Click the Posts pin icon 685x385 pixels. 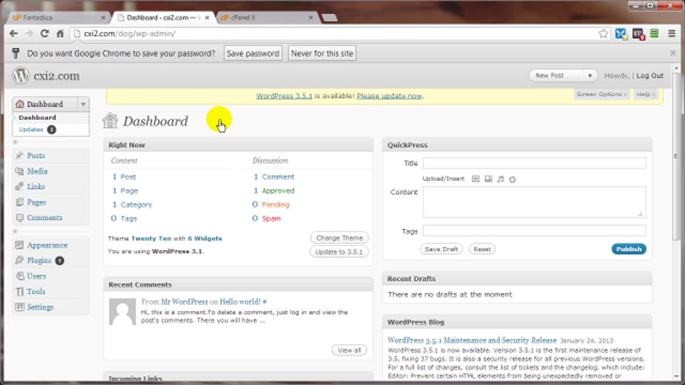[x=20, y=156]
